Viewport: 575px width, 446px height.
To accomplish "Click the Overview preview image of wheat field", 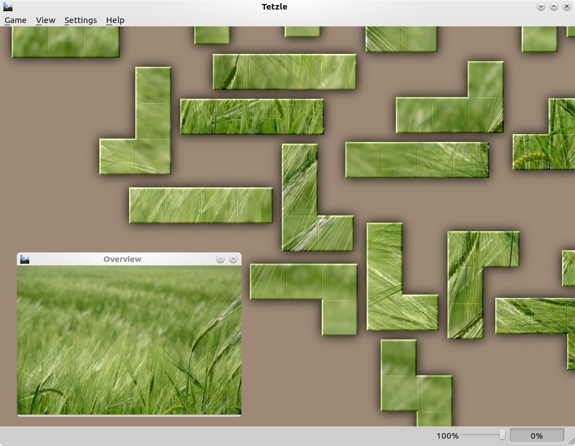I will (x=129, y=340).
